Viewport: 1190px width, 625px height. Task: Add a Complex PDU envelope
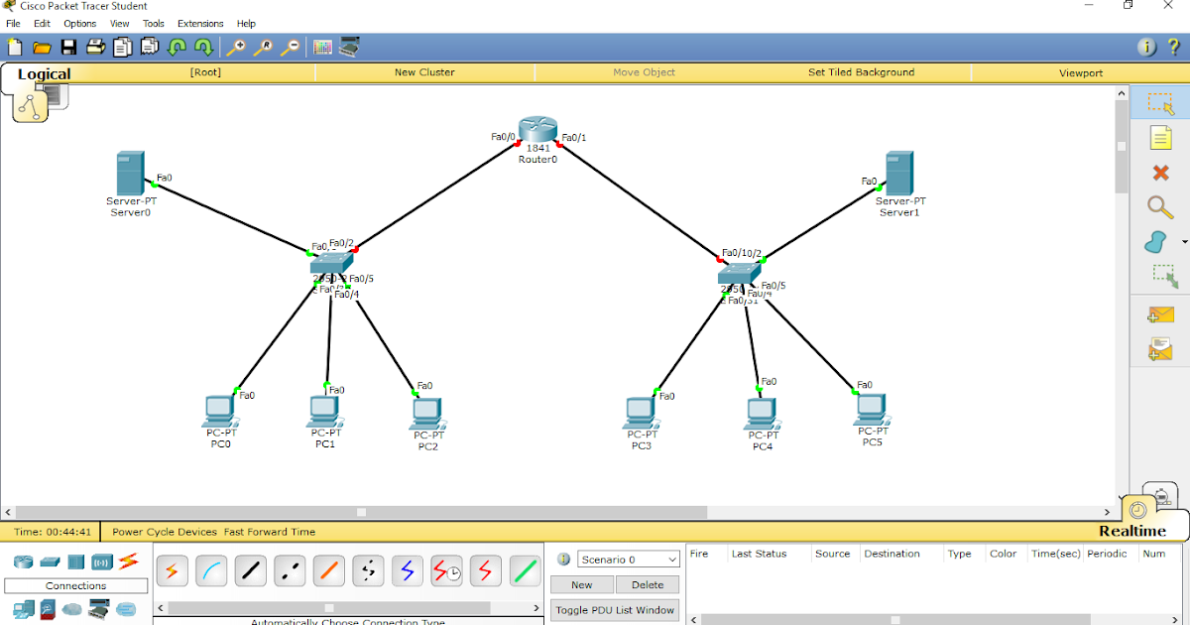1160,348
